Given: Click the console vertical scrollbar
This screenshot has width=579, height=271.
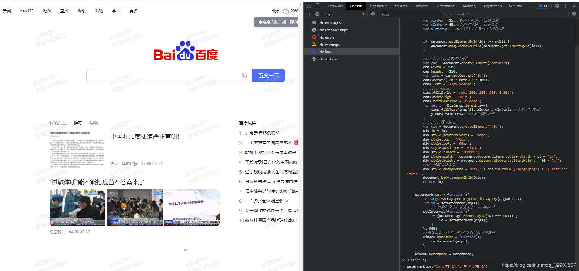Looking at the screenshot, I should pos(577,152).
